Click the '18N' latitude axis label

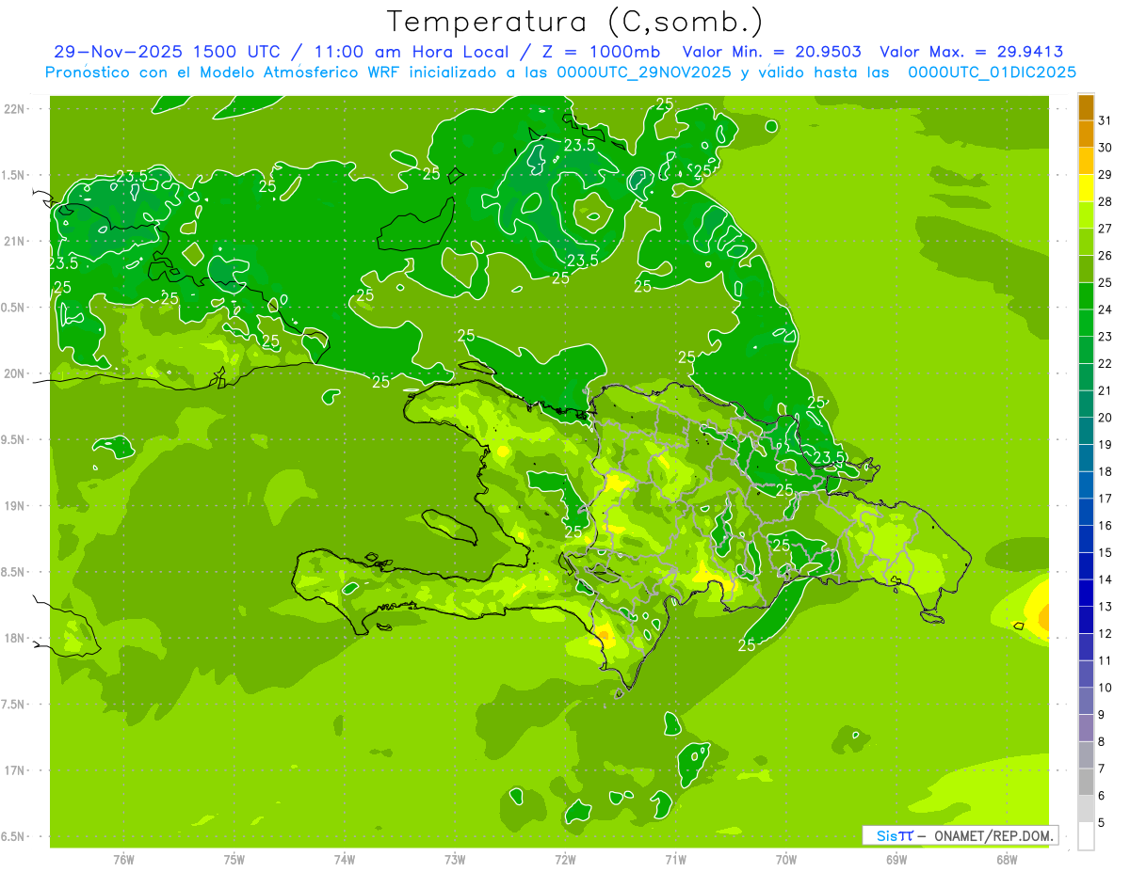point(14,638)
